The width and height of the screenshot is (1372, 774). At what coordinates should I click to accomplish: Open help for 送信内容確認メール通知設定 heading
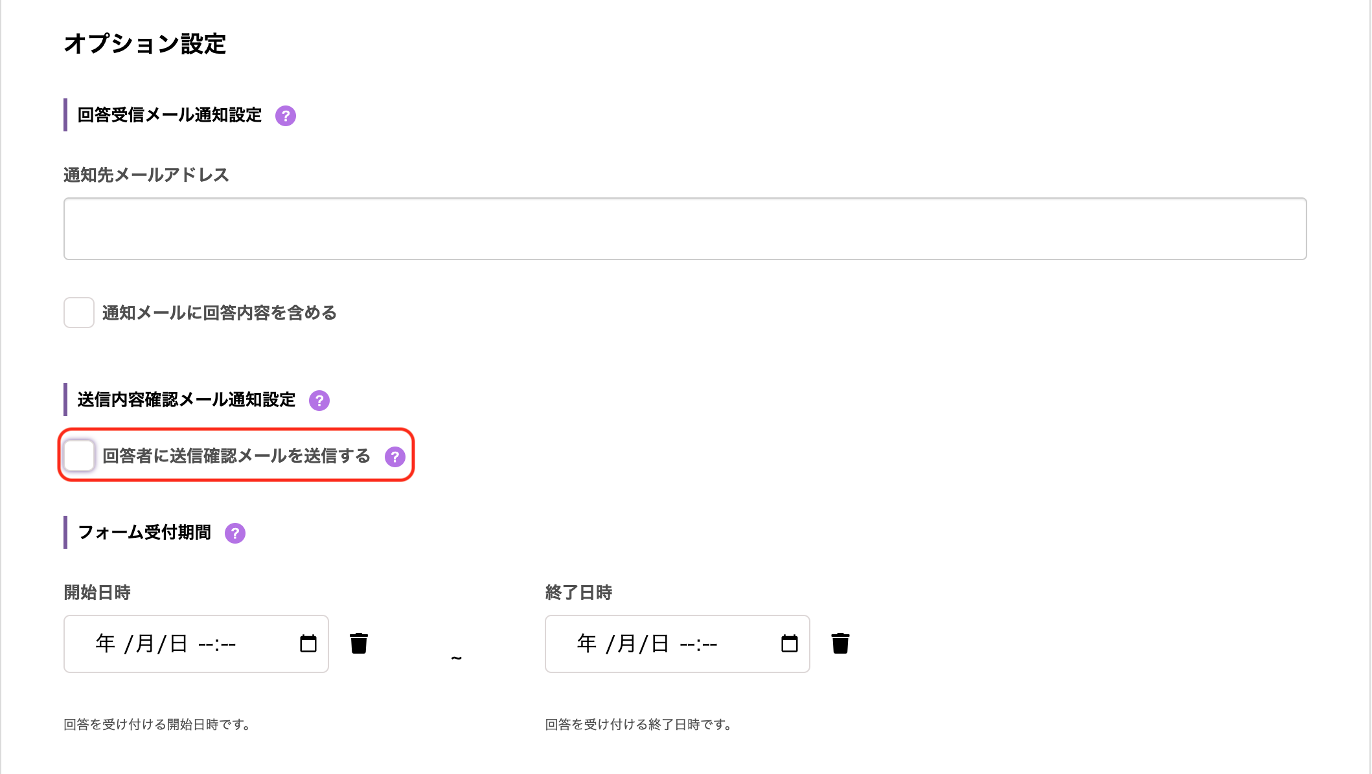point(319,401)
